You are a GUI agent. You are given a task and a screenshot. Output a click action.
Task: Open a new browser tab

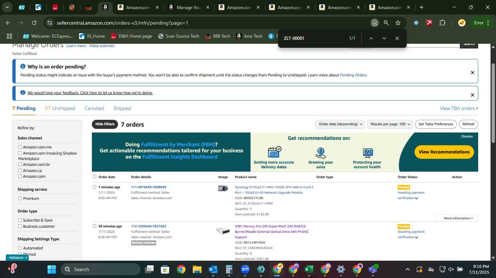click(x=422, y=7)
